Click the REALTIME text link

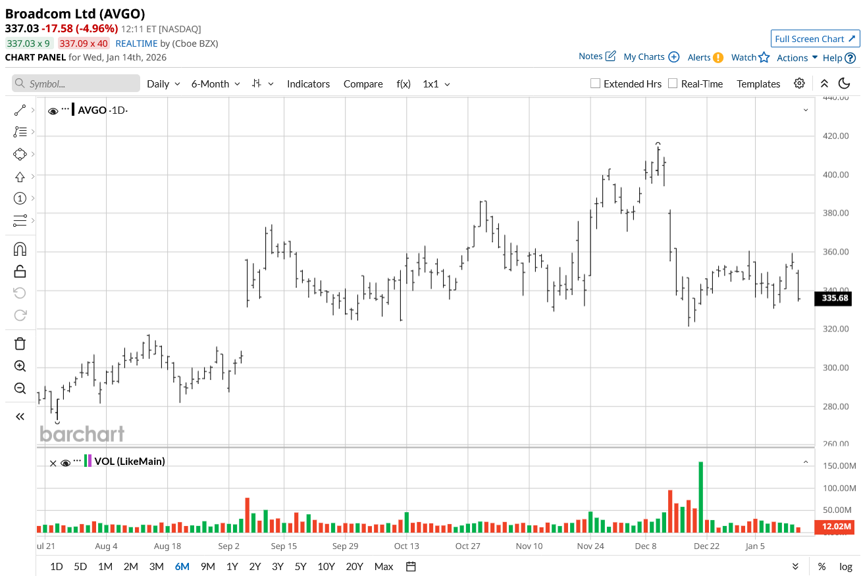click(x=136, y=43)
